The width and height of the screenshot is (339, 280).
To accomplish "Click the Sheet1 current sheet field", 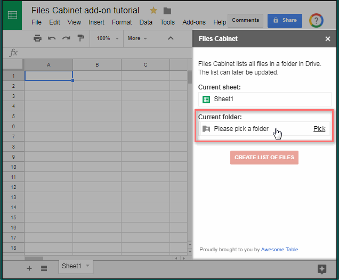I will (x=264, y=100).
